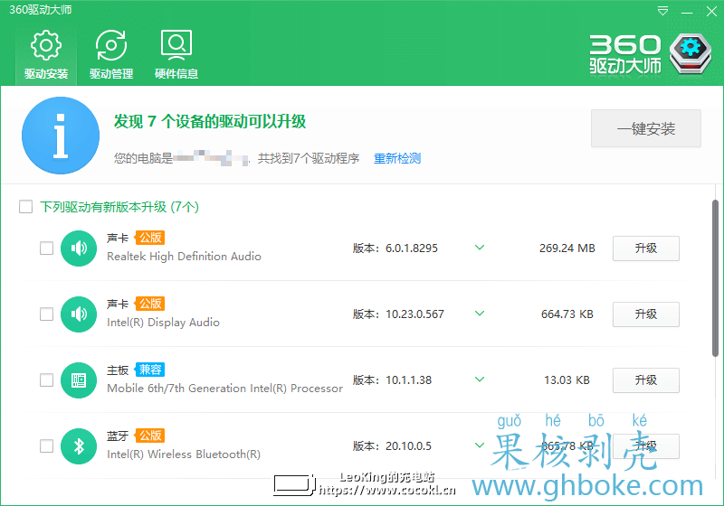This screenshot has height=506, width=724.
Task: Expand version dropdown for 10.1.1.38
Action: coord(480,379)
